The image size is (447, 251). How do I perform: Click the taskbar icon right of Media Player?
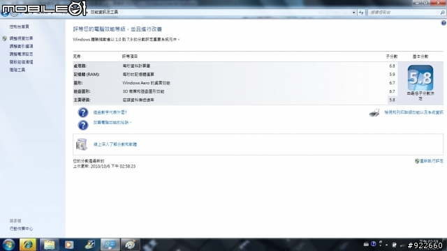pos(89,245)
